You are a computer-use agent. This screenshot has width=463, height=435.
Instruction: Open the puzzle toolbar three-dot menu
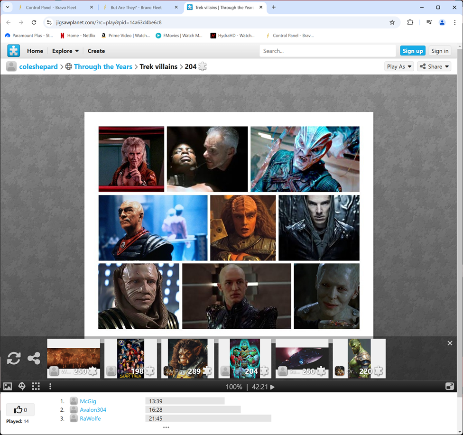(50, 386)
